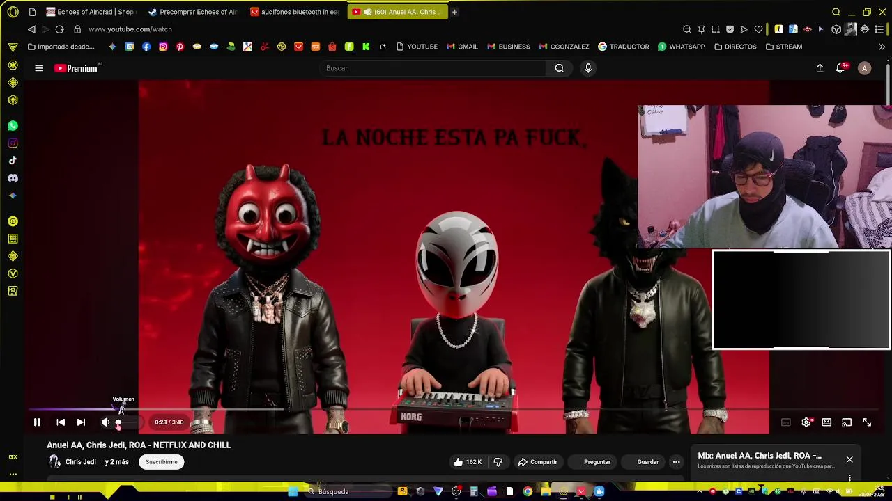Viewport: 892px width, 501px height.
Task: Open Discord in the Opera sidebar
Action: [13, 178]
